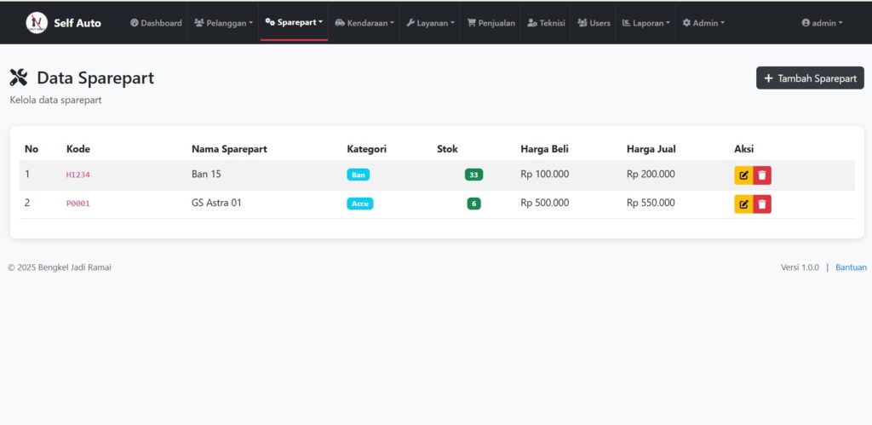872x425 pixels.
Task: Click the stock badge showing 33
Action: [473, 175]
